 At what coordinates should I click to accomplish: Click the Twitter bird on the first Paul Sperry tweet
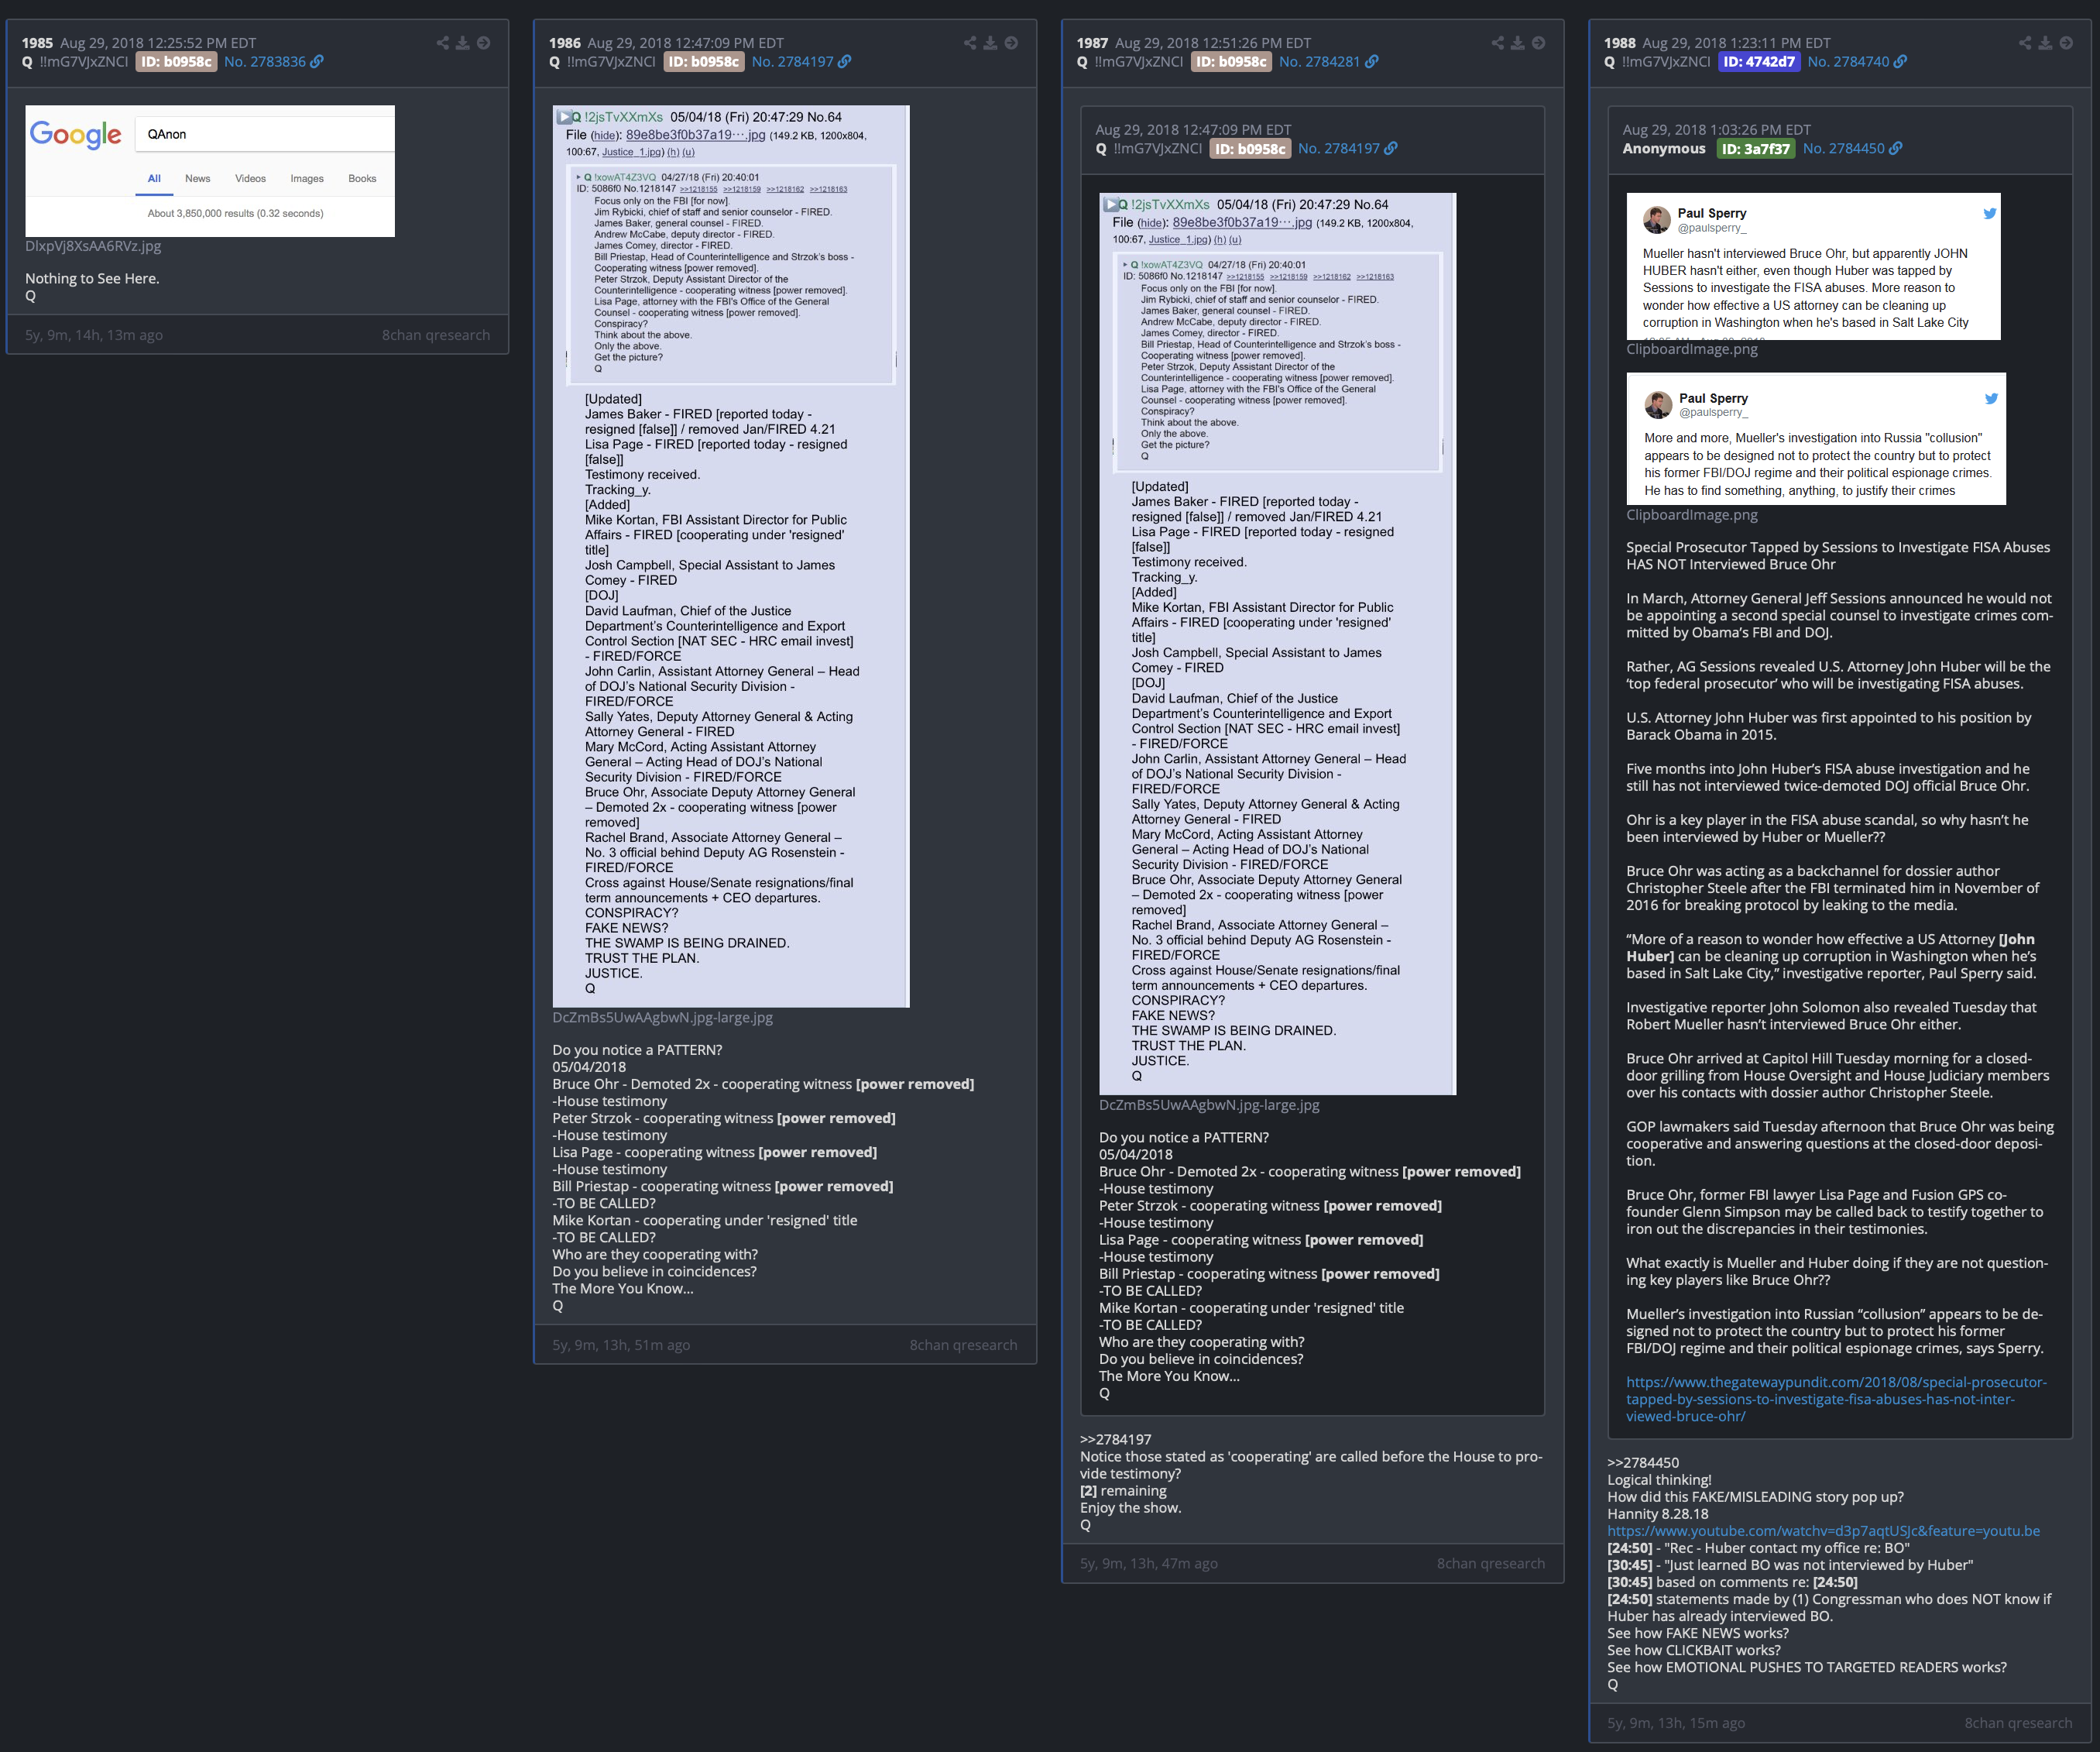pyautogui.click(x=1990, y=213)
